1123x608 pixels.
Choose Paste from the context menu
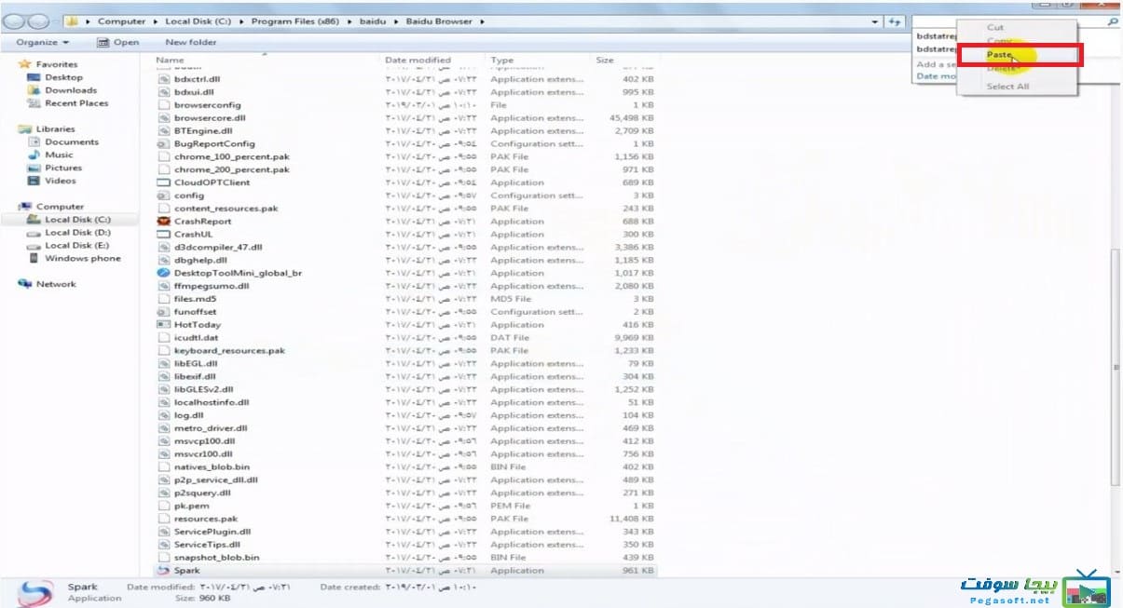click(998, 55)
